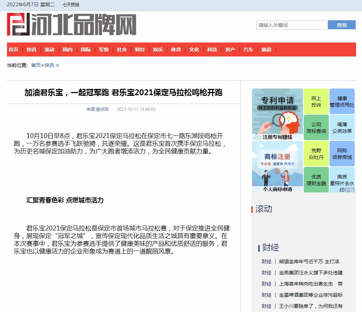Screen dimensions: 362x312
Task: Click the date text 2022年6月7日 星期二
Action: [x=31, y=5]
